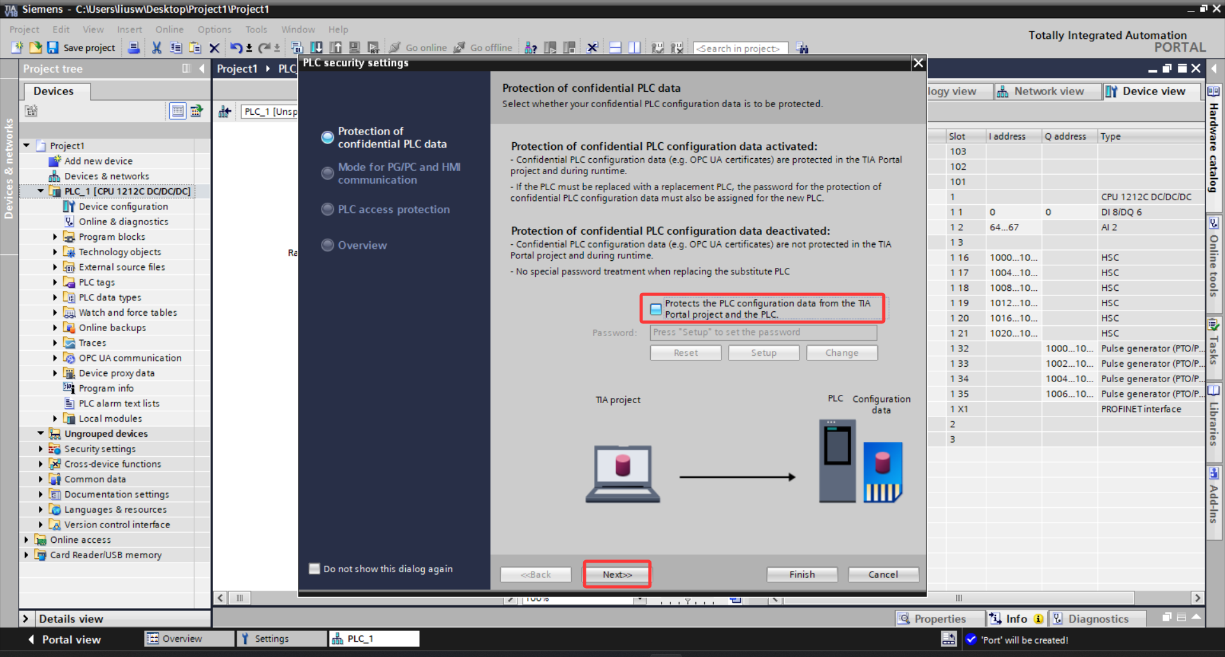The width and height of the screenshot is (1225, 657).
Task: Expand the Details view panel
Action: pyautogui.click(x=26, y=619)
